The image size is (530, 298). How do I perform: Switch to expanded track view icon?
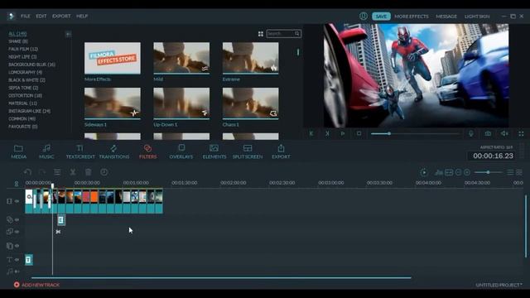click(x=519, y=173)
